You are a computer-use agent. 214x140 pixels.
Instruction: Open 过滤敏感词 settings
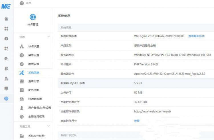pos(35,99)
